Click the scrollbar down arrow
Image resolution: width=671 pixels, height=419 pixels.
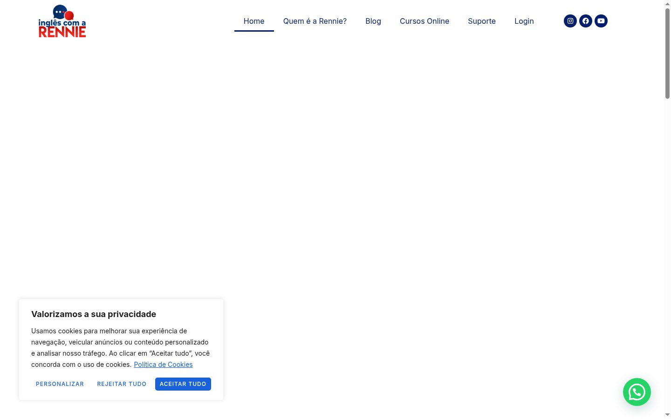tap(667, 414)
